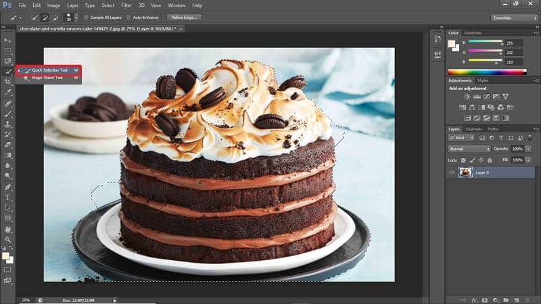
Task: Switch to the Channels tab
Action: pyautogui.click(x=473, y=129)
